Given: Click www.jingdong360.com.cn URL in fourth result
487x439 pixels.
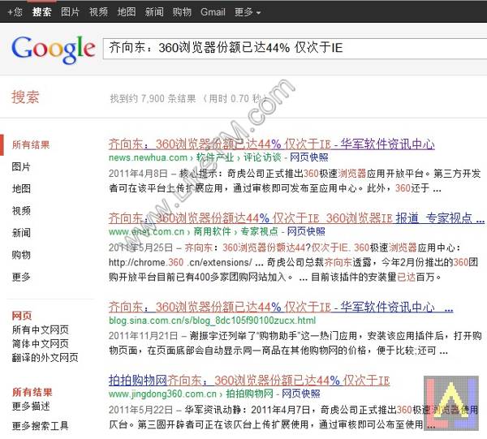Looking at the screenshot, I should [162, 394].
